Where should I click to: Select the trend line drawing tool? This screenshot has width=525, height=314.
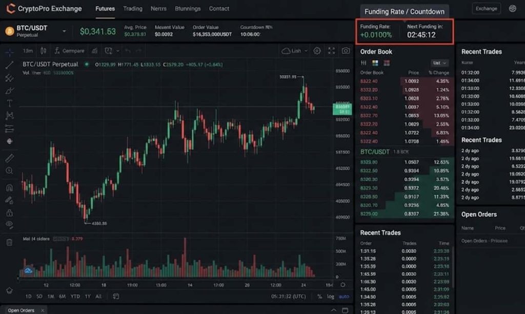point(9,65)
